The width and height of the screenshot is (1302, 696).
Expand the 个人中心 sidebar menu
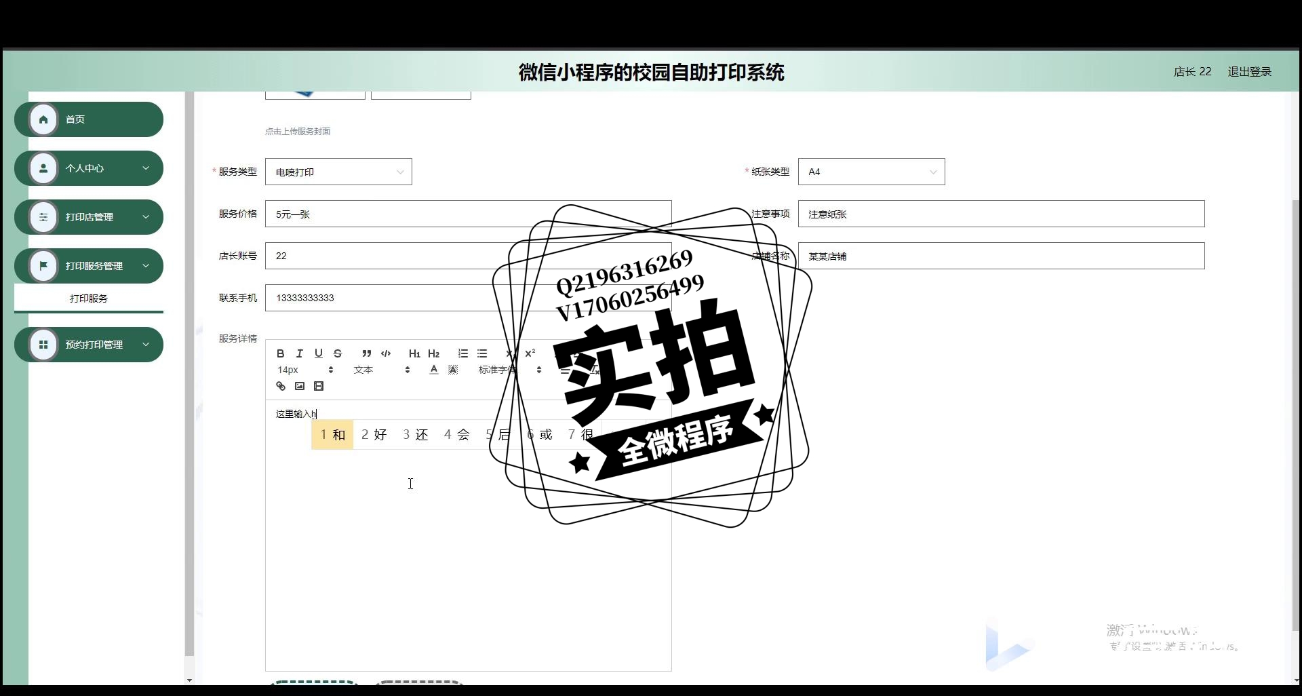pos(89,168)
